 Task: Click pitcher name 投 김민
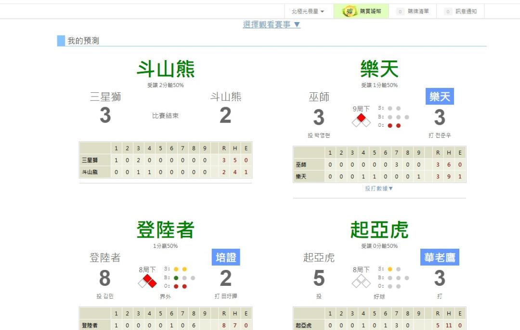105,296
